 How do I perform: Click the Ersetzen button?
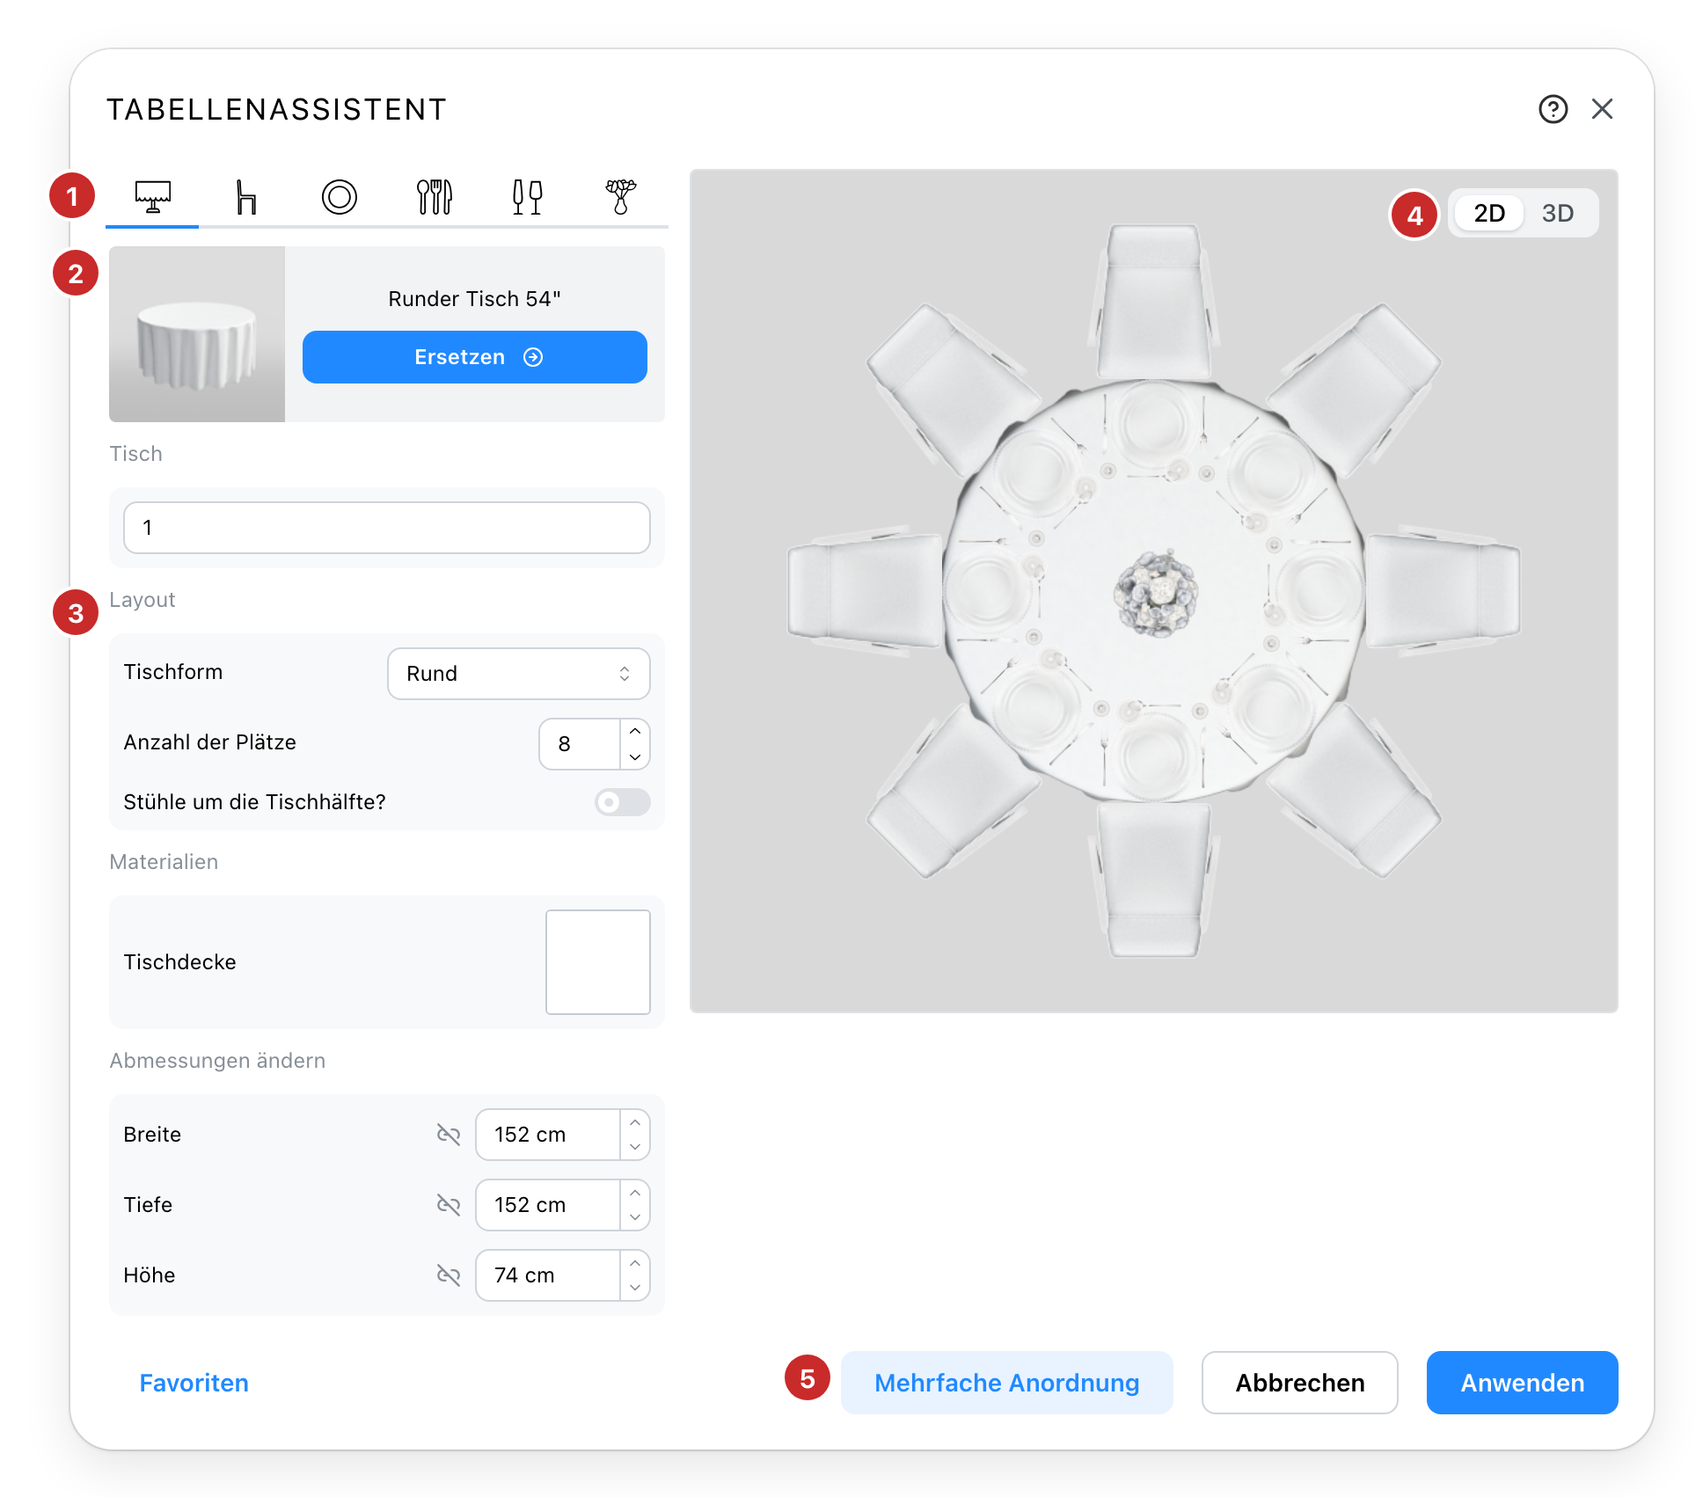[x=475, y=357]
